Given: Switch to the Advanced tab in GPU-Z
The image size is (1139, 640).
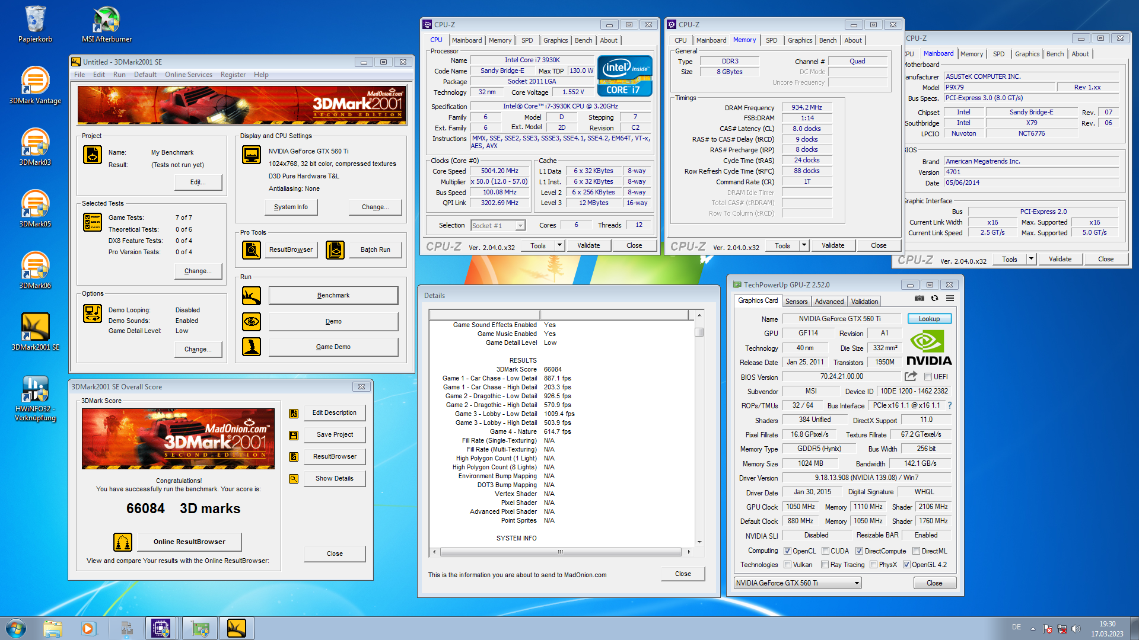Looking at the screenshot, I should point(829,302).
